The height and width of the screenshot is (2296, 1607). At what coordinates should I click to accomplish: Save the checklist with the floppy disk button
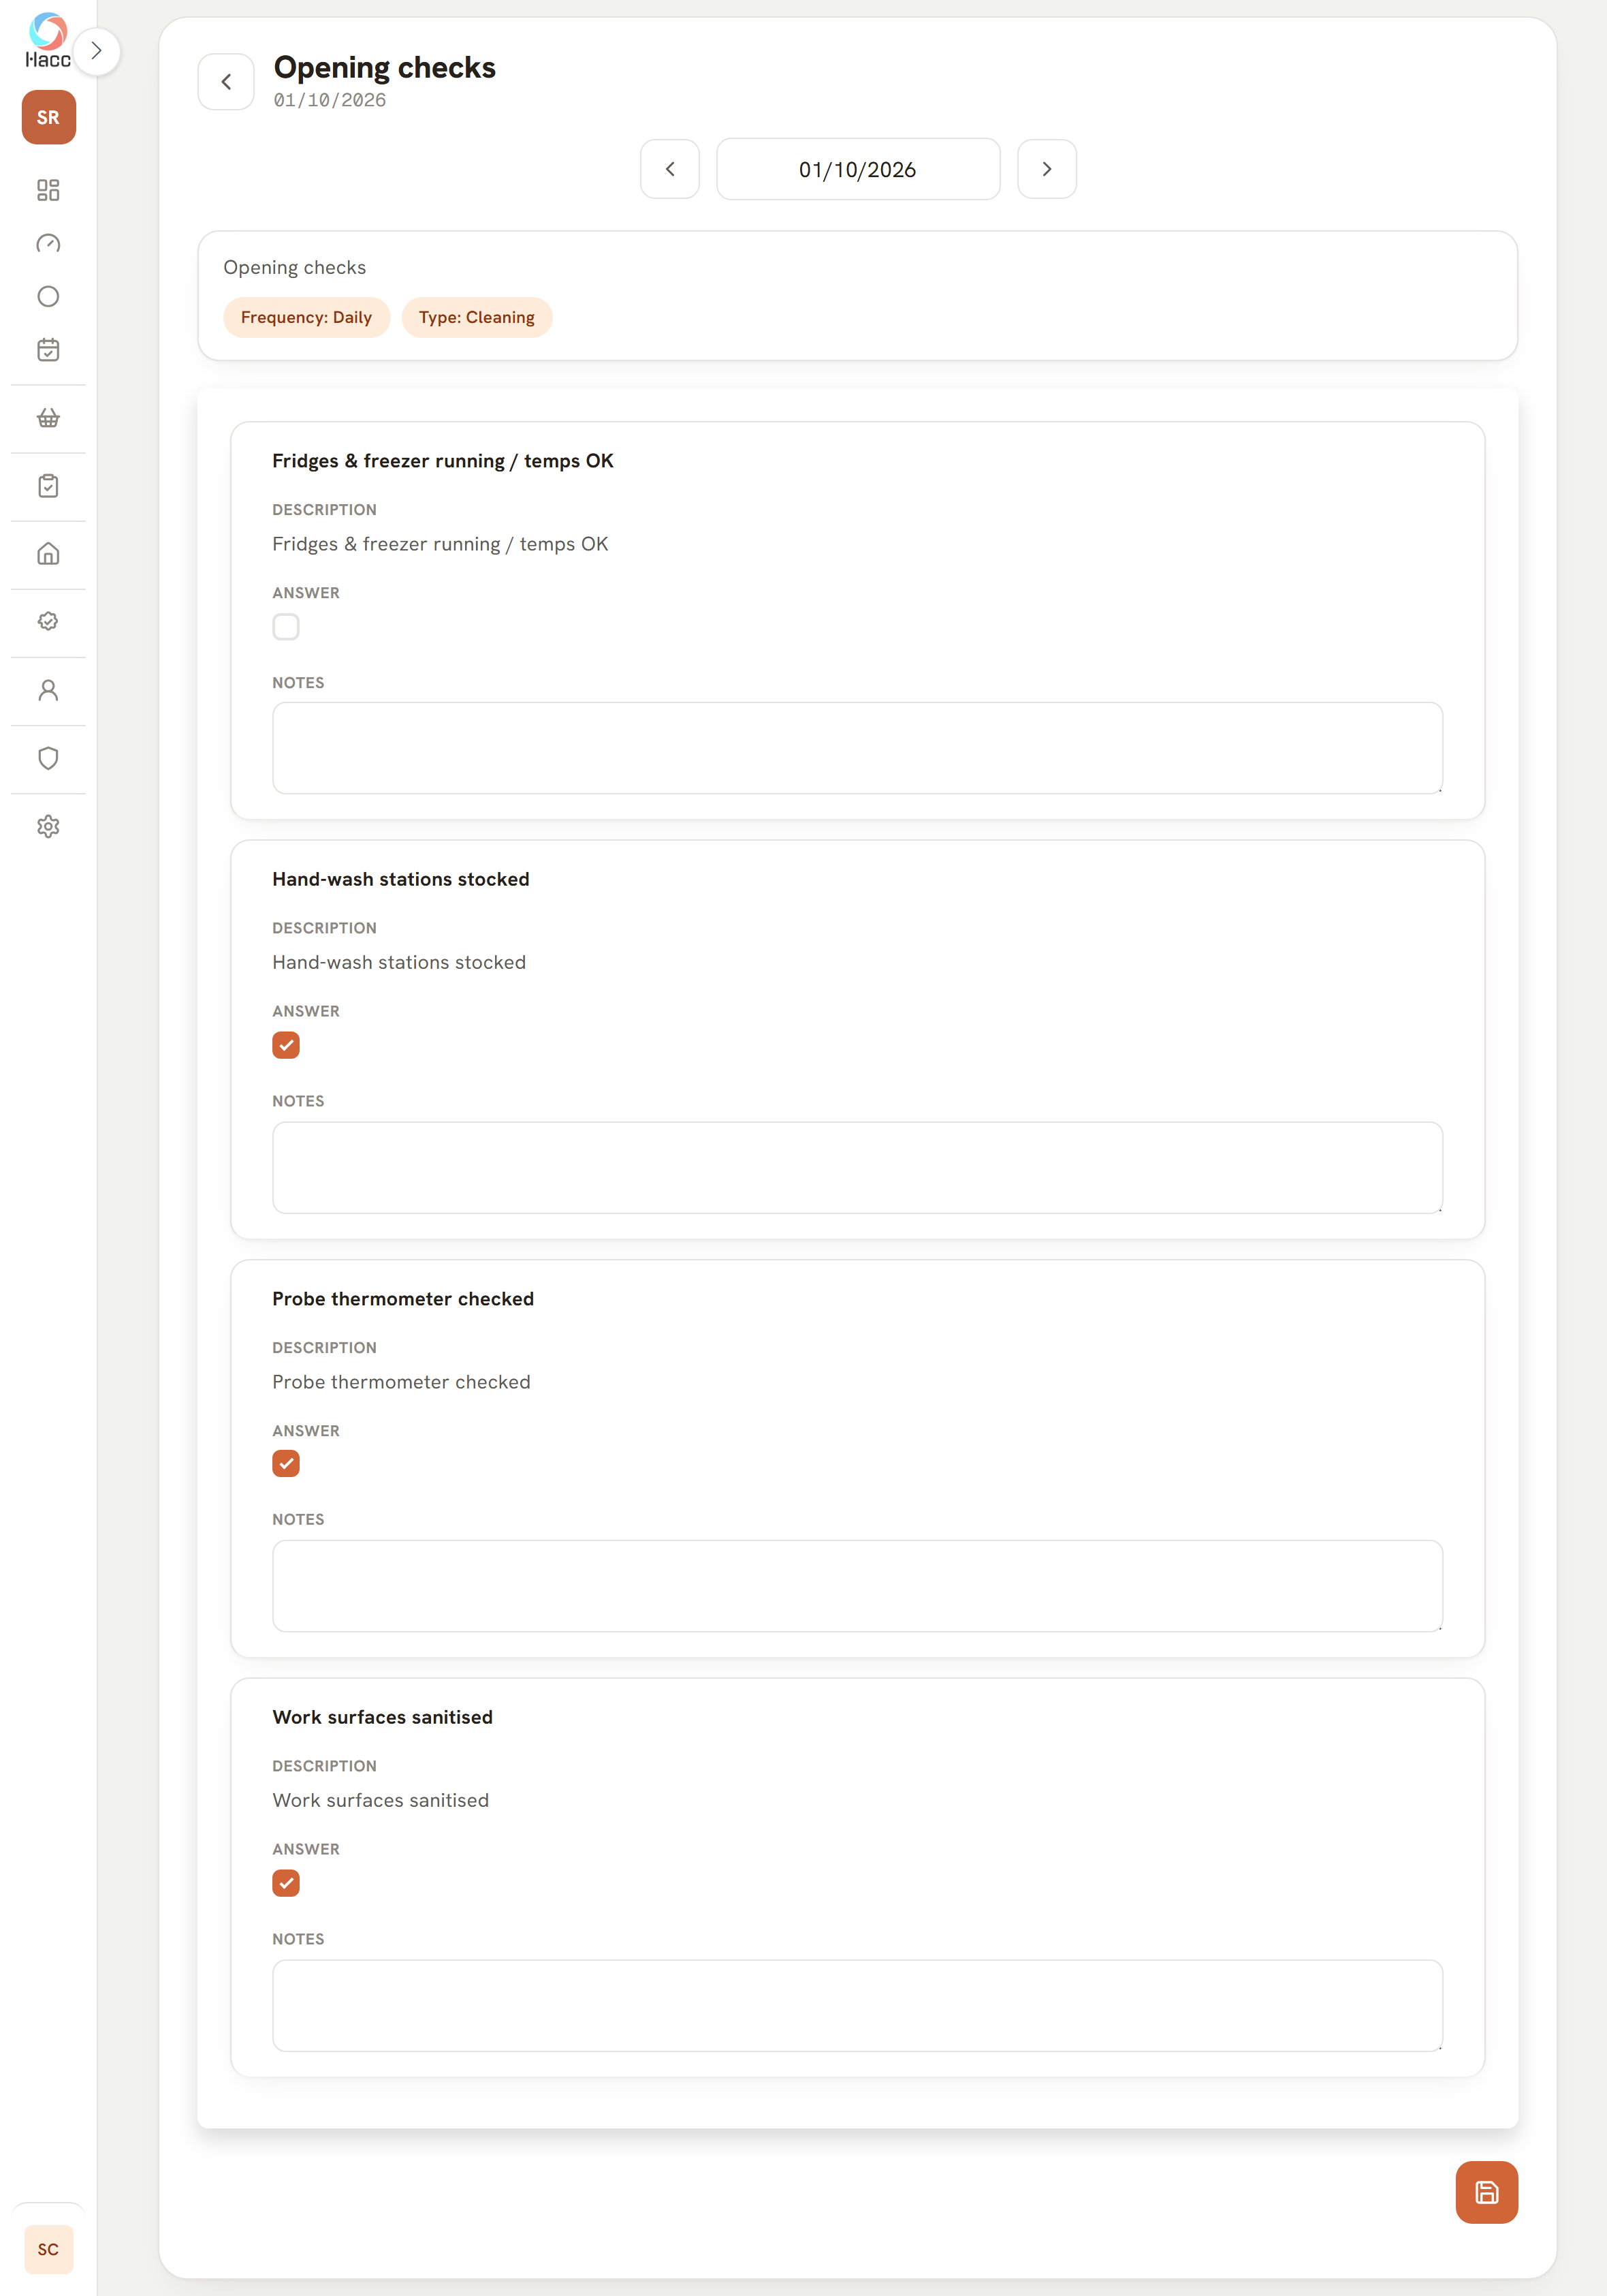[1486, 2192]
